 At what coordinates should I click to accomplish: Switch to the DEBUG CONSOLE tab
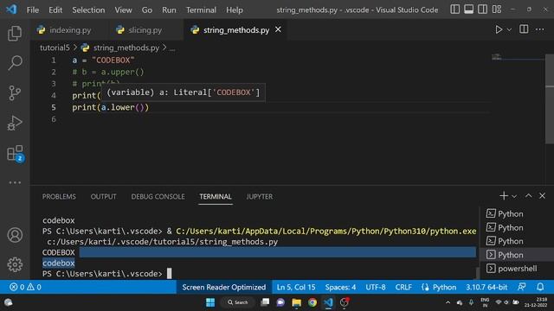158,196
